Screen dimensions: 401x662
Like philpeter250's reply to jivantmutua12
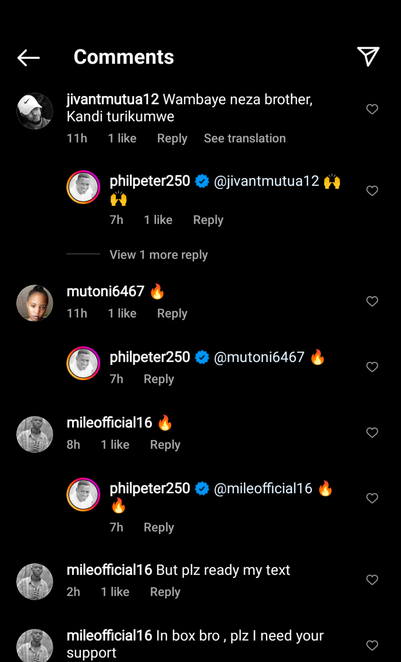click(372, 191)
